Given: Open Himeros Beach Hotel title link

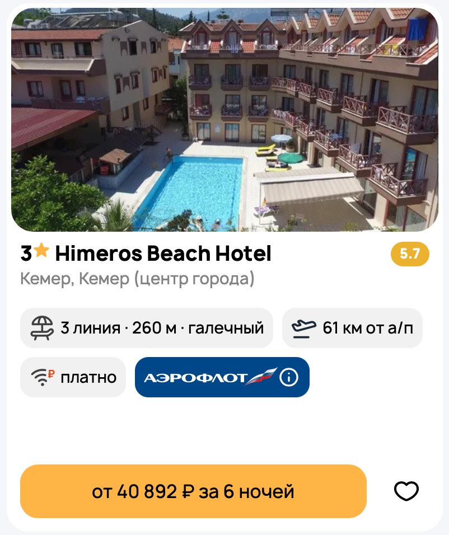Looking at the screenshot, I should (163, 254).
